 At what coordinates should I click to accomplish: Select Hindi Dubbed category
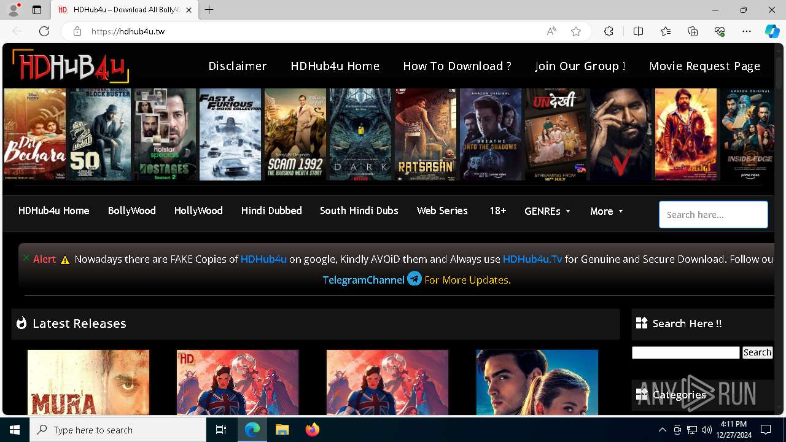click(271, 211)
